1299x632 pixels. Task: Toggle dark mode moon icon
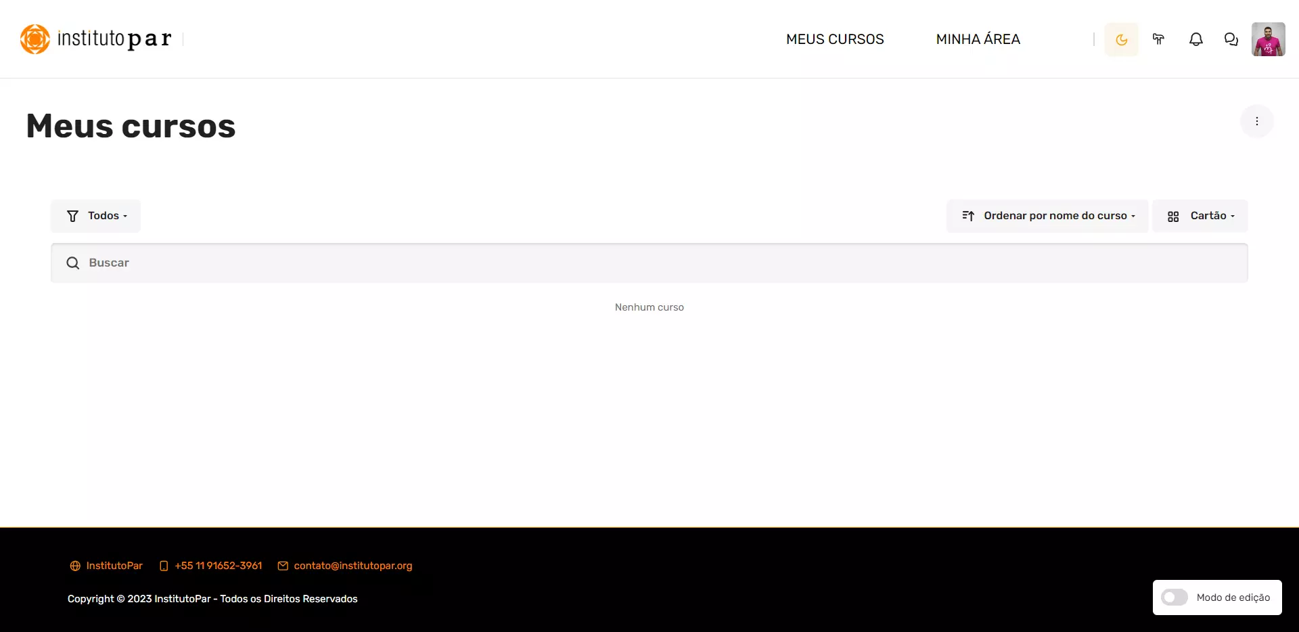tap(1121, 39)
